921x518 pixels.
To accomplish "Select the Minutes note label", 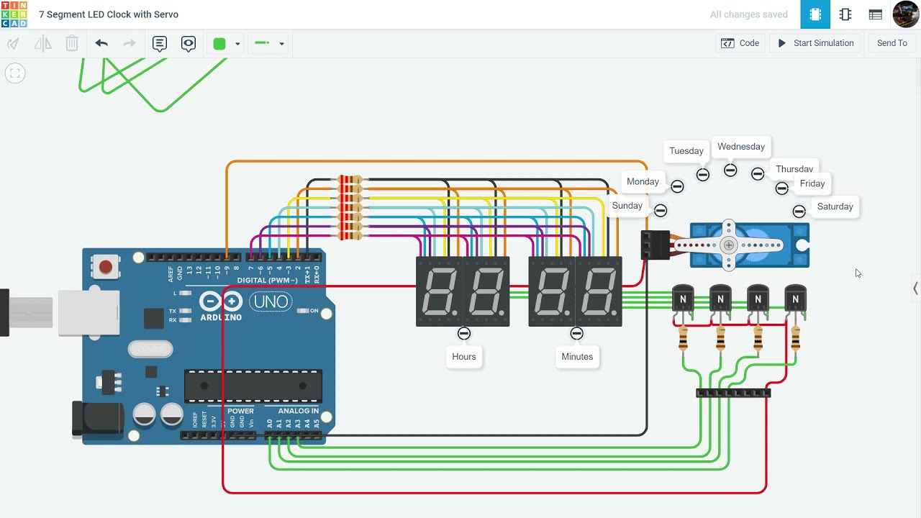I will (x=577, y=356).
